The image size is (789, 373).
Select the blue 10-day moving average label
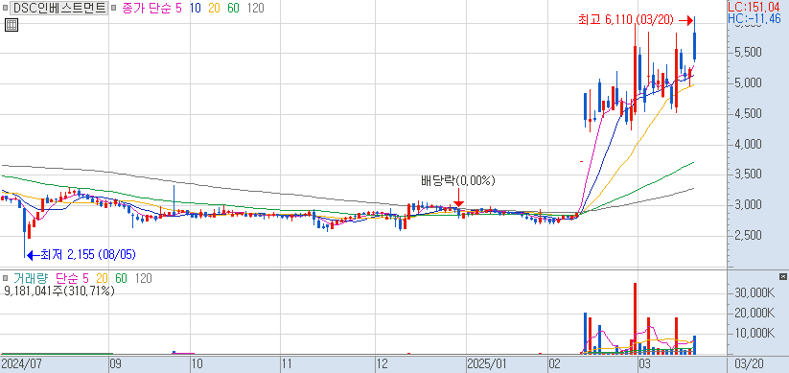[x=197, y=8]
